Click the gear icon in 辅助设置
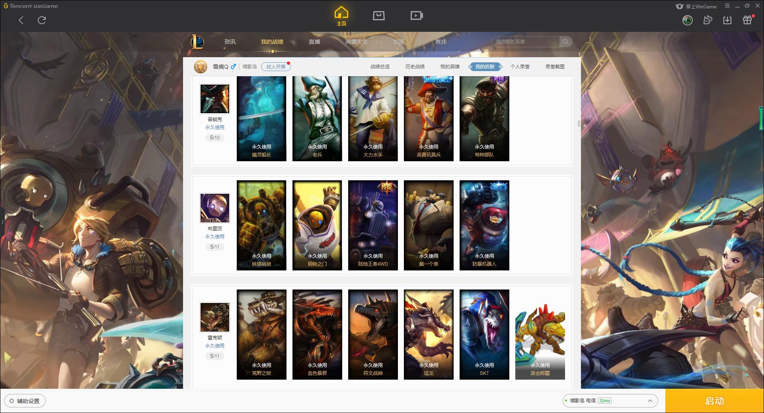The width and height of the screenshot is (764, 413). [x=12, y=401]
